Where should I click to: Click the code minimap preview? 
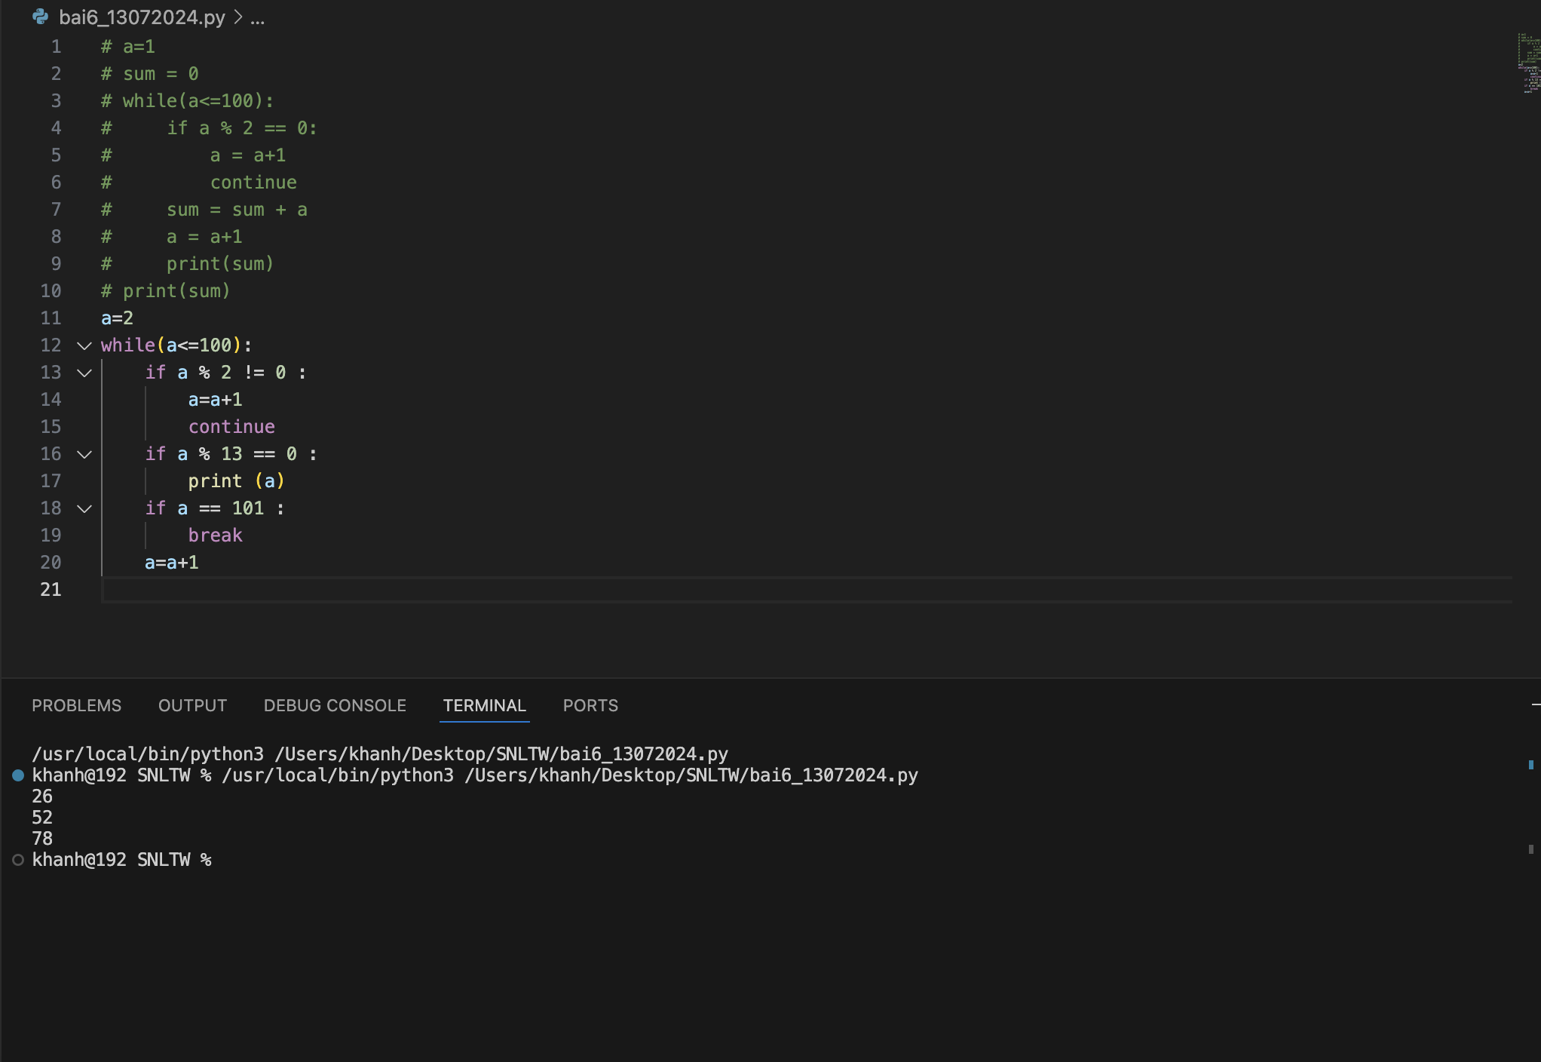pyautogui.click(x=1528, y=63)
